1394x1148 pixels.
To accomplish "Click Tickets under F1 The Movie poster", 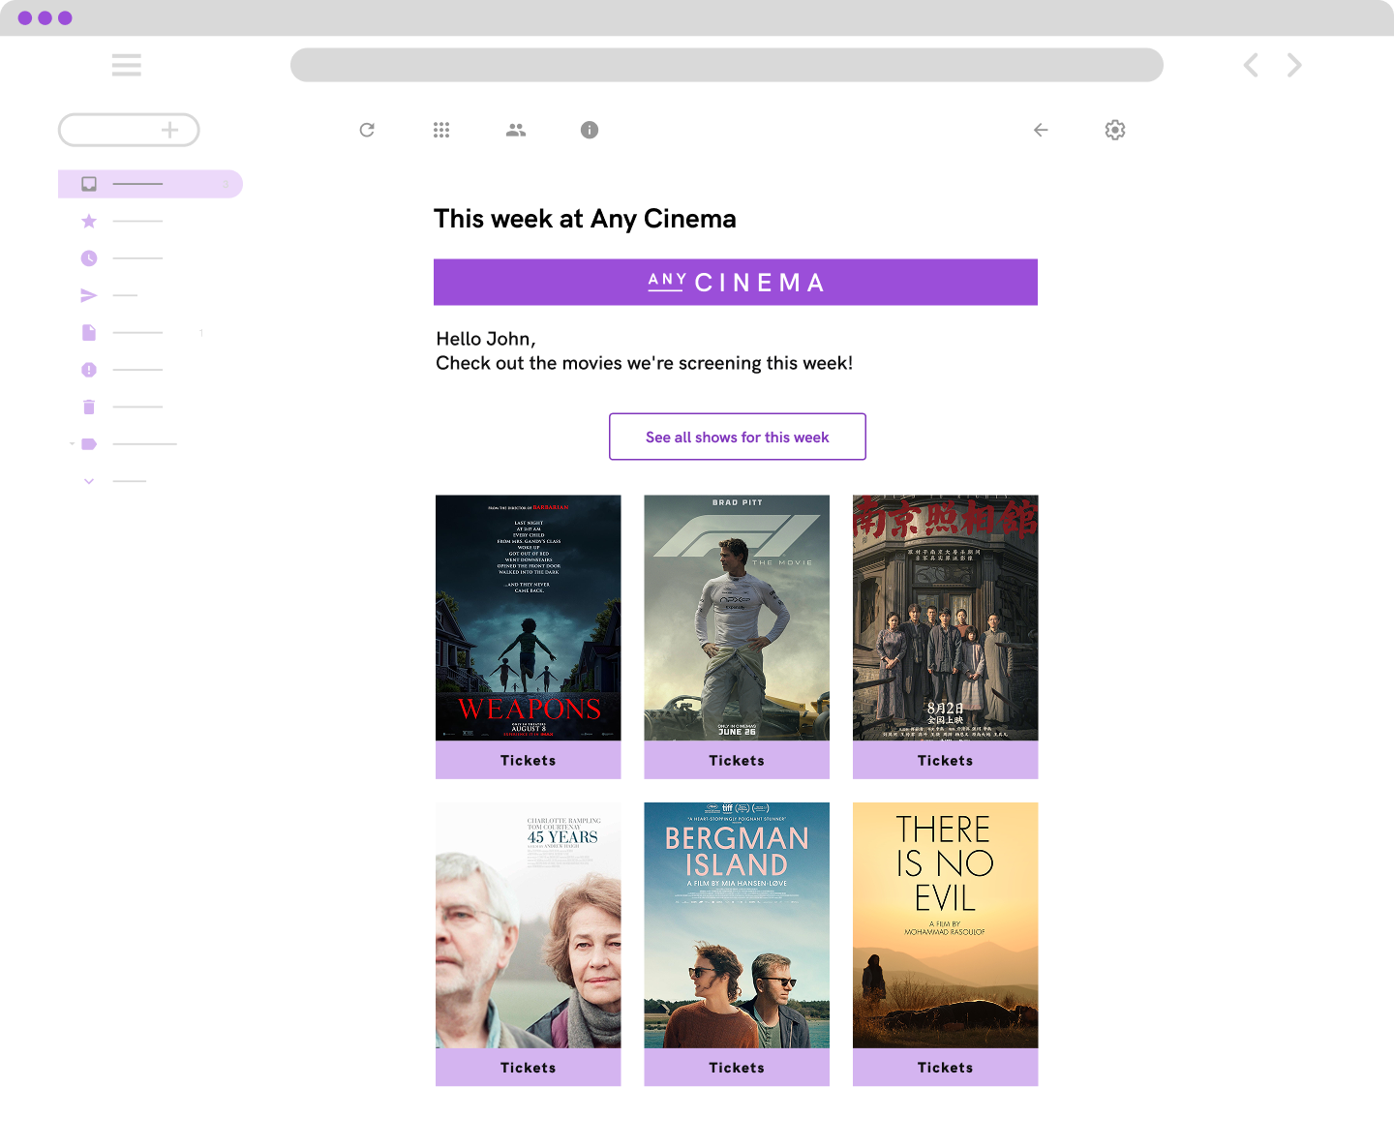I will [x=737, y=760].
